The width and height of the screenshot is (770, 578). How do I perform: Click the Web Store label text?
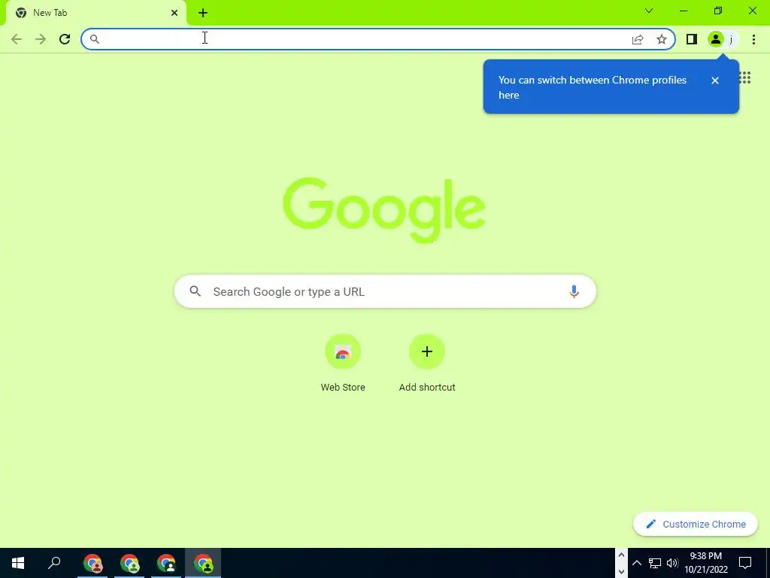coord(343,388)
